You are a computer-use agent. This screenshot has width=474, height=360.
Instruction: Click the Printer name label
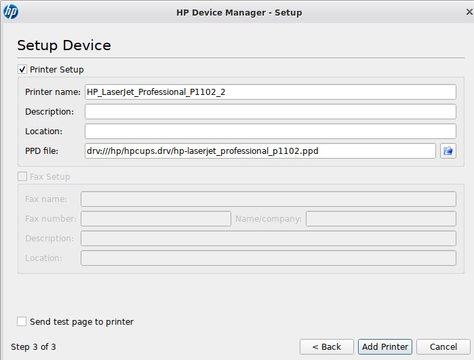click(53, 92)
